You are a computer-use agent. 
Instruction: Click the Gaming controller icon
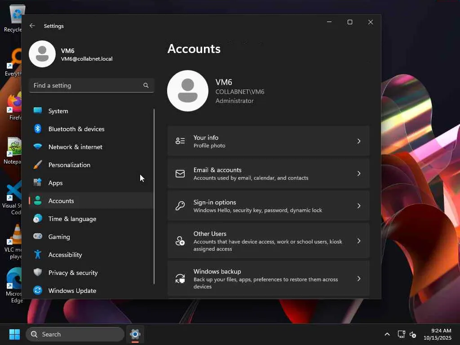(x=38, y=236)
